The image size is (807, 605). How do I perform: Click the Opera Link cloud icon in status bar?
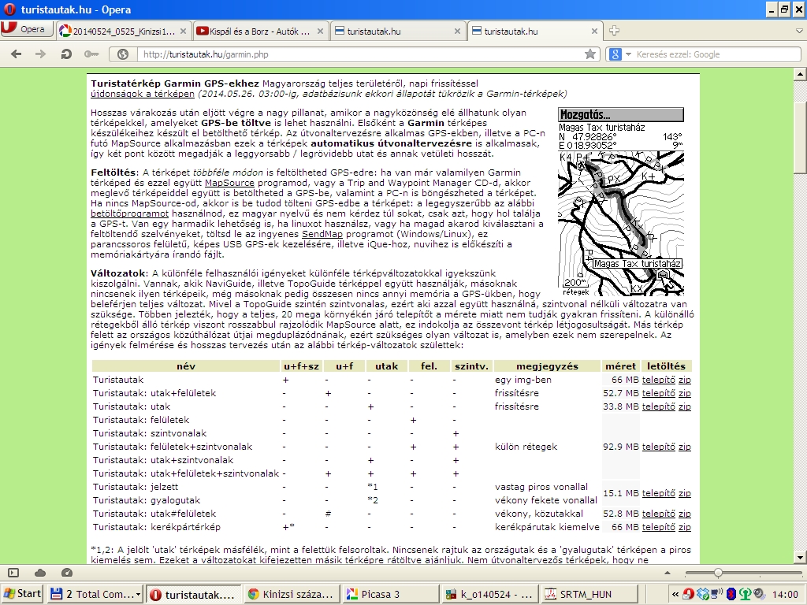pyautogui.click(x=40, y=573)
